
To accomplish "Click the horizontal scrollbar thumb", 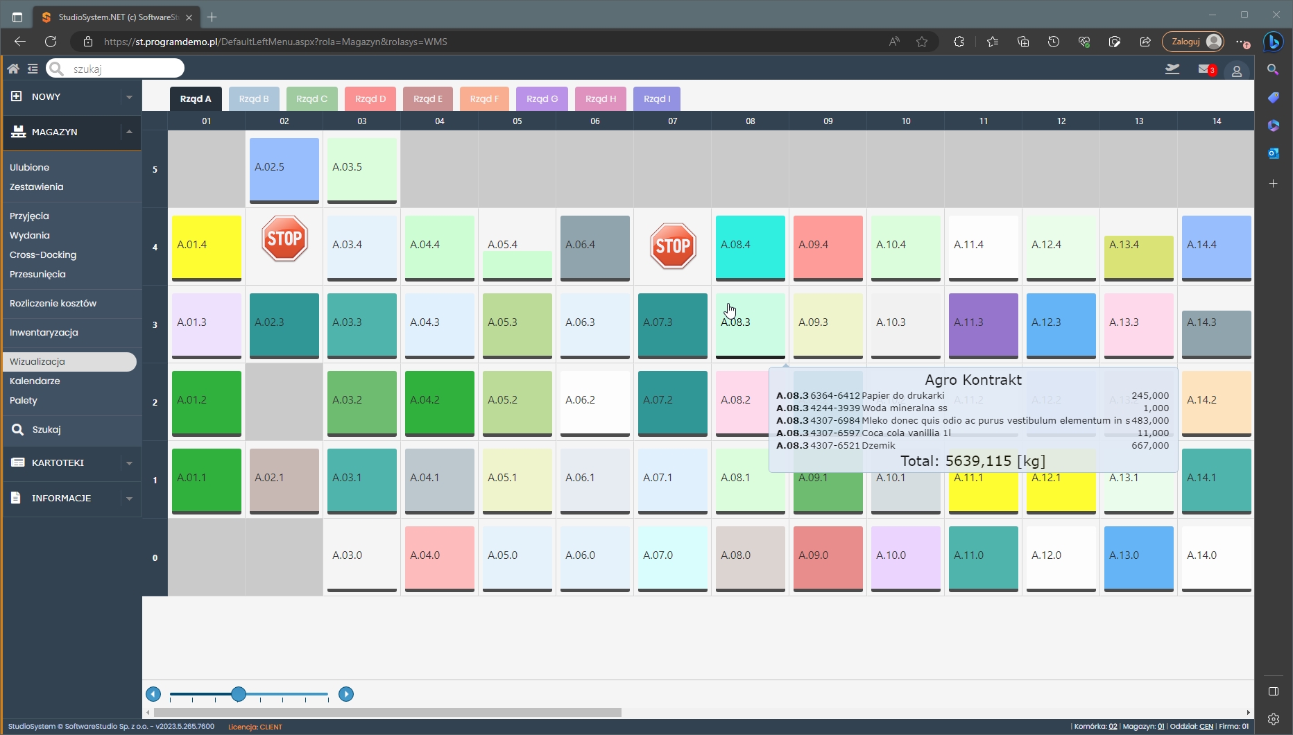I will (388, 712).
